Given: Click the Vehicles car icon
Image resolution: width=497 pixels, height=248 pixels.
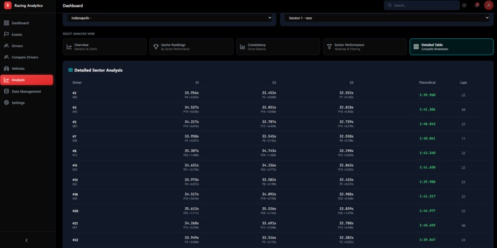Looking at the screenshot, I should [x=6, y=68].
